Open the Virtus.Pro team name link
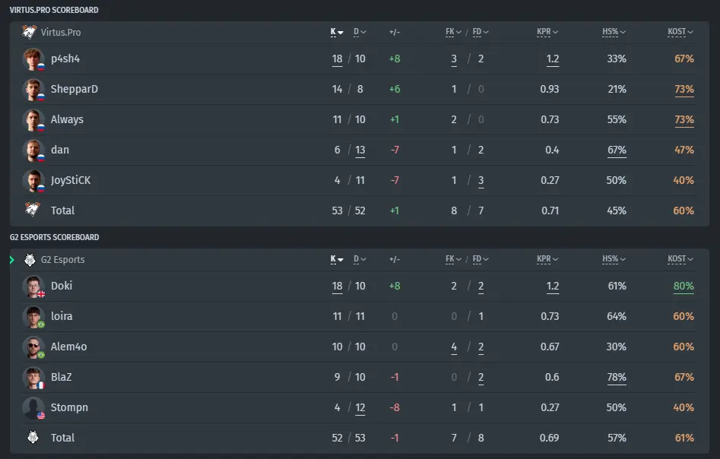 61,33
